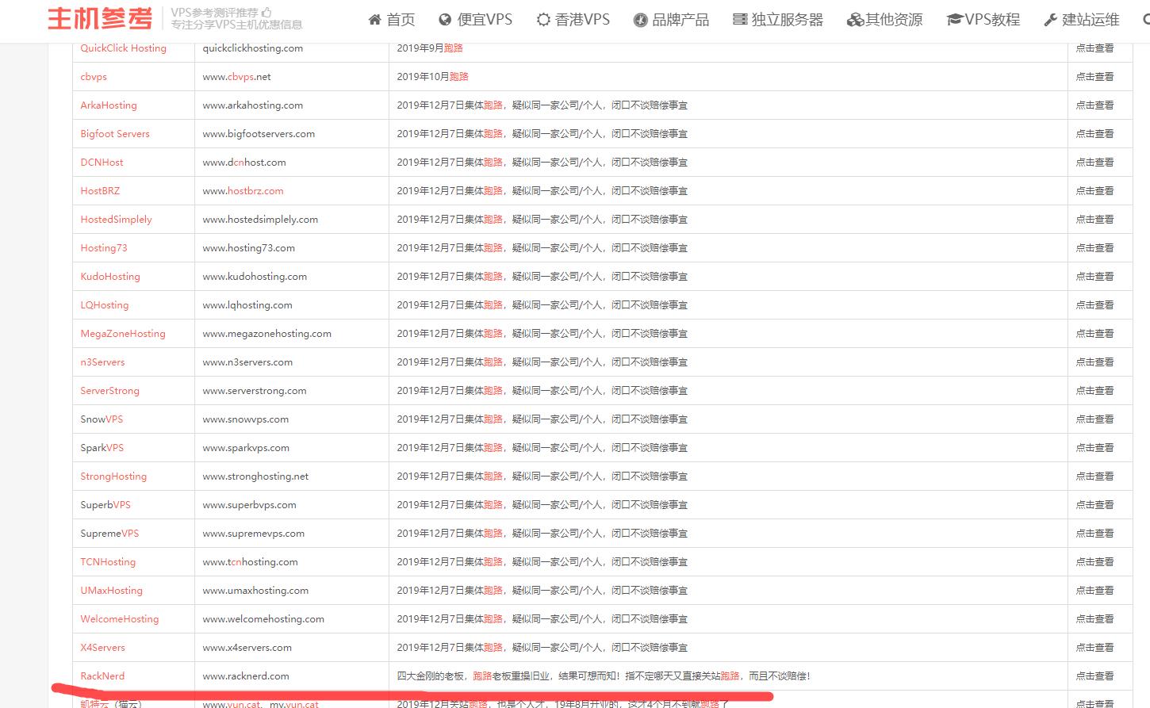Image resolution: width=1150 pixels, height=708 pixels.
Task: Open the WelcomeHosting link
Action: point(120,619)
